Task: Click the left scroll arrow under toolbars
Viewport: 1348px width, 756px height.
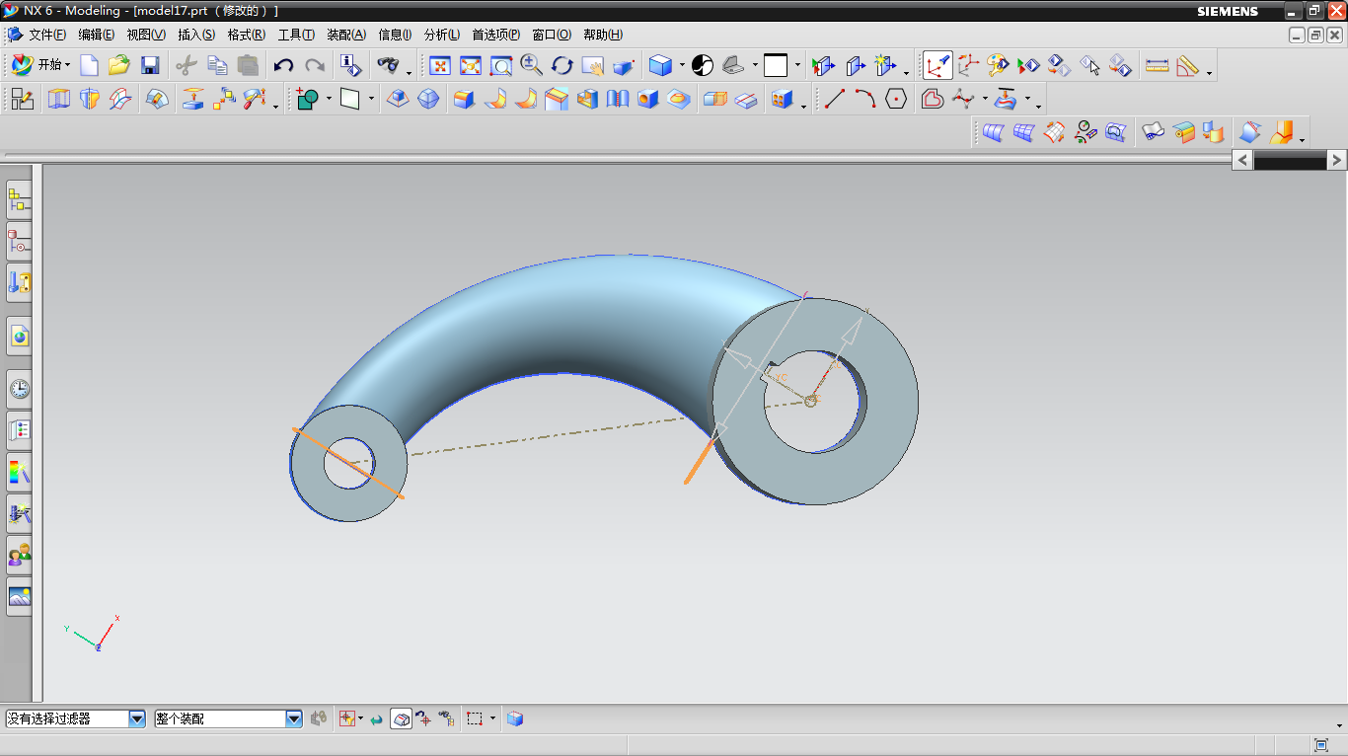Action: pos(1242,160)
